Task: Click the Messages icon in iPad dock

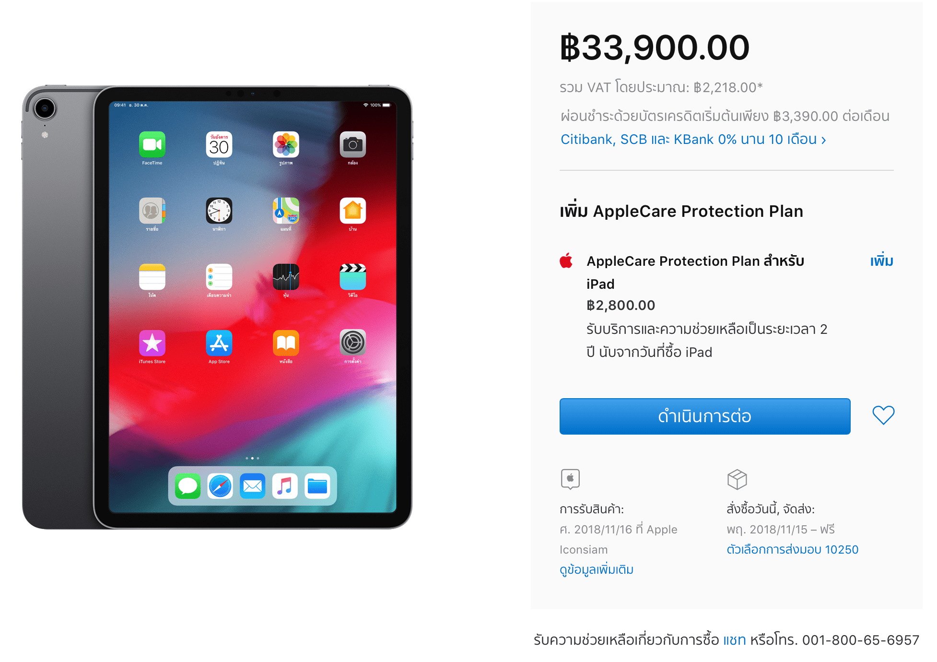Action: pos(187,486)
